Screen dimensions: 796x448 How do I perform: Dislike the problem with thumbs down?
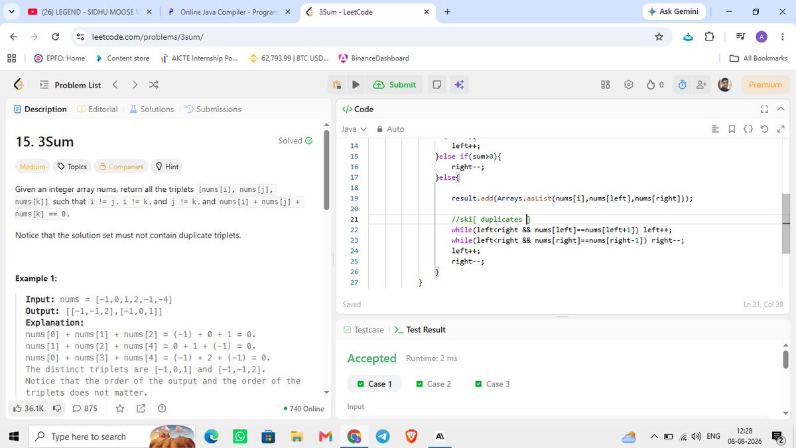[x=57, y=408]
